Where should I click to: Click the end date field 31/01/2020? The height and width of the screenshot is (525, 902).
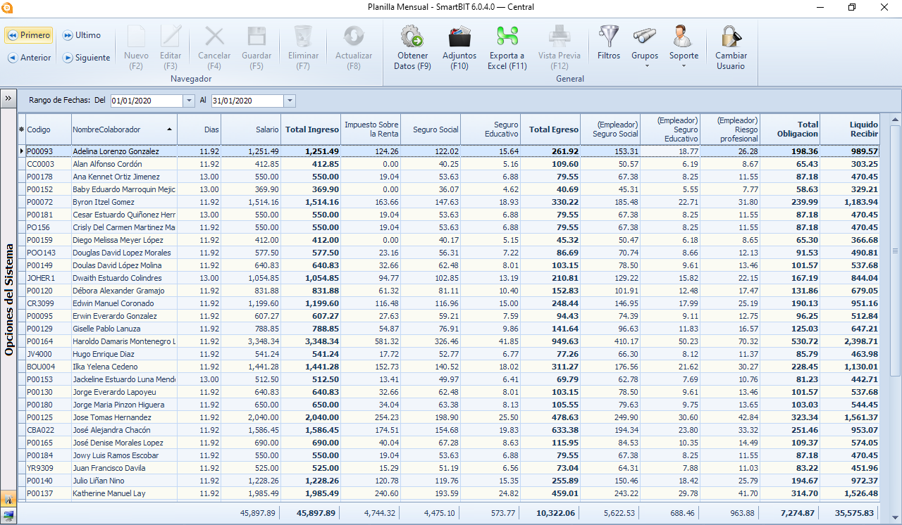tap(247, 101)
